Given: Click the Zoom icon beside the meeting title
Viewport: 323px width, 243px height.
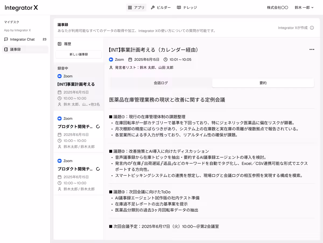Looking at the screenshot, I should pyautogui.click(x=111, y=60).
